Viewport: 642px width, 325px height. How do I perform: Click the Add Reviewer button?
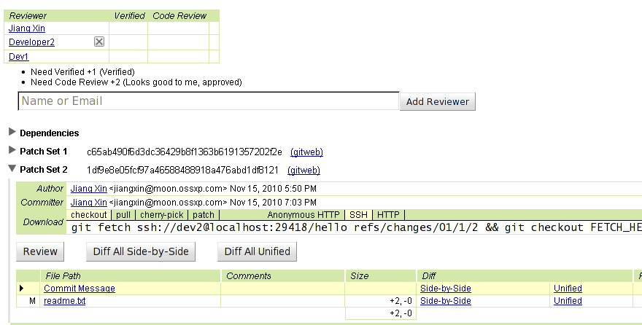click(x=437, y=101)
